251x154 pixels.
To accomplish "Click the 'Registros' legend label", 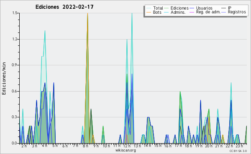I will pyautogui.click(x=237, y=12).
